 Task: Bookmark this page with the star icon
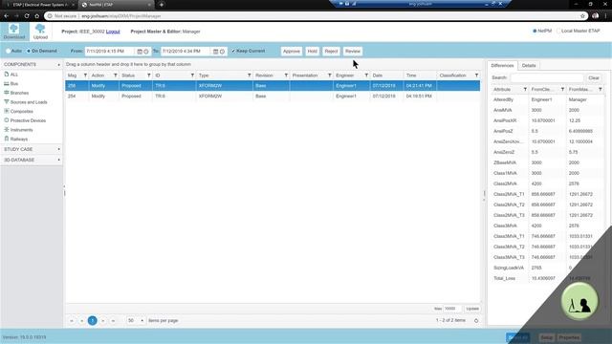point(582,16)
